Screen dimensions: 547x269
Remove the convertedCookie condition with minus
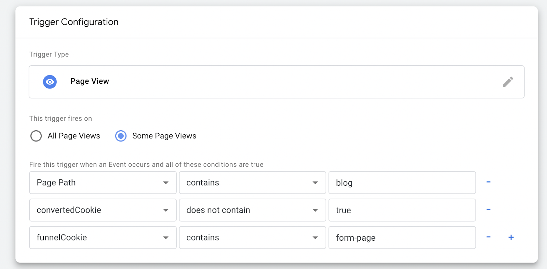pyautogui.click(x=488, y=210)
